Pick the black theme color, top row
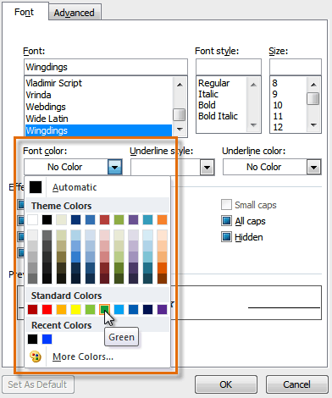The image size is (332, 398). pos(47,219)
